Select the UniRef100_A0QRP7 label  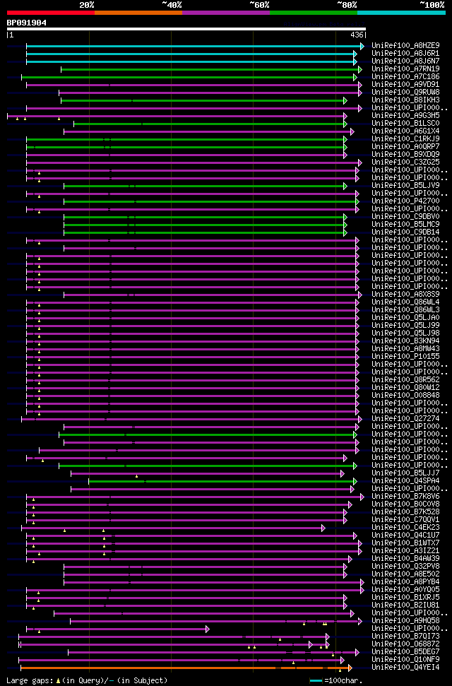[x=405, y=146]
